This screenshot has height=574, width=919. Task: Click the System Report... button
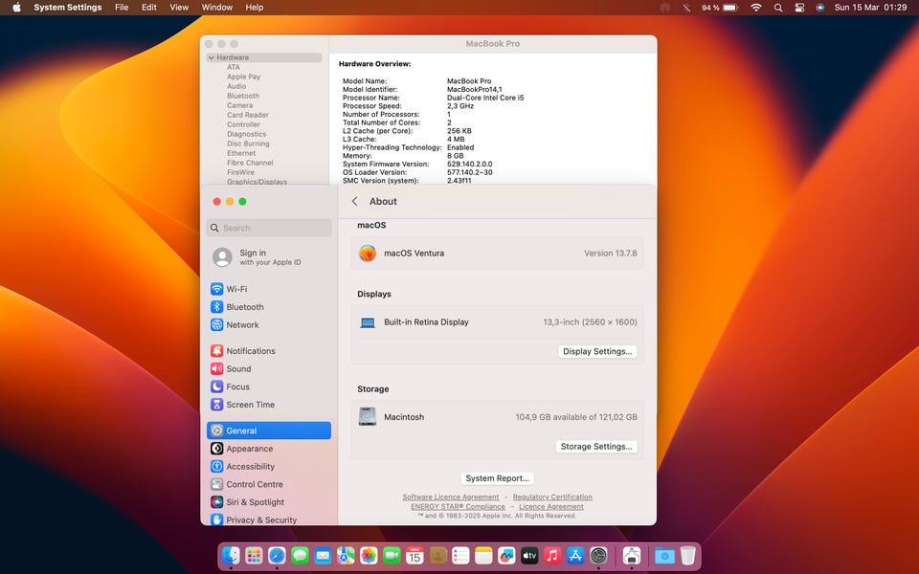tap(497, 478)
